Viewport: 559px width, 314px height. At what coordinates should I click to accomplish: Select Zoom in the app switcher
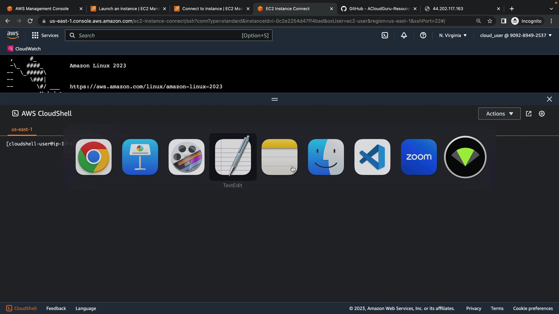tap(419, 157)
